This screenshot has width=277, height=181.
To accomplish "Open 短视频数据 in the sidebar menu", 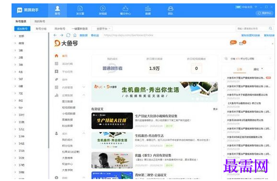I will 69,108.
